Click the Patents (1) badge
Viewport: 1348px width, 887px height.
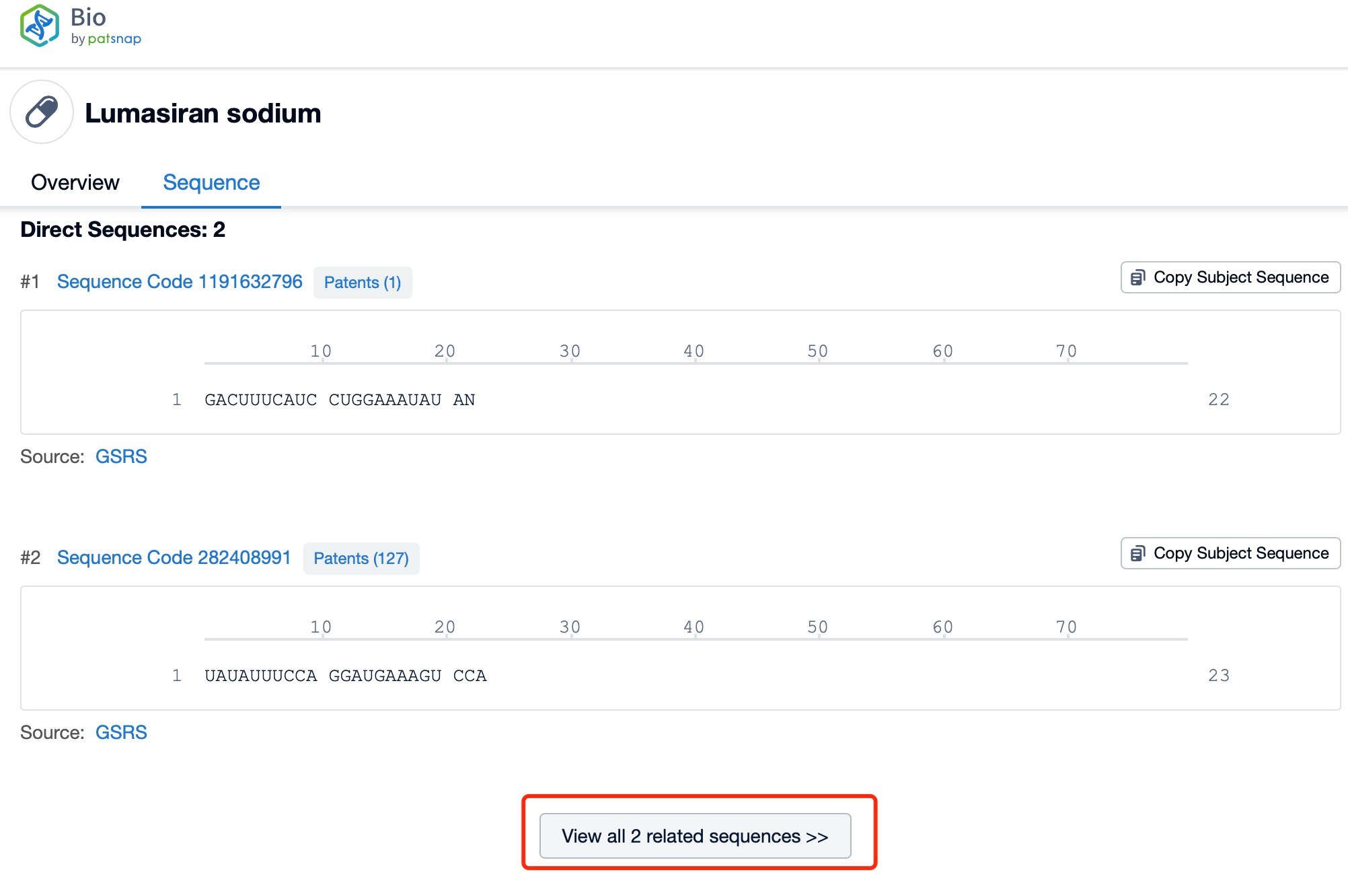(362, 282)
